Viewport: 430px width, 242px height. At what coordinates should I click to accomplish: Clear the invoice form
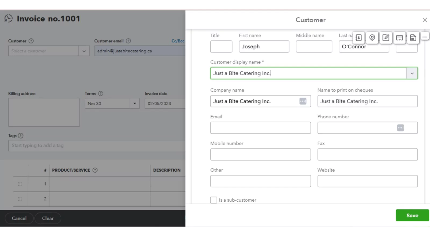pyautogui.click(x=48, y=218)
